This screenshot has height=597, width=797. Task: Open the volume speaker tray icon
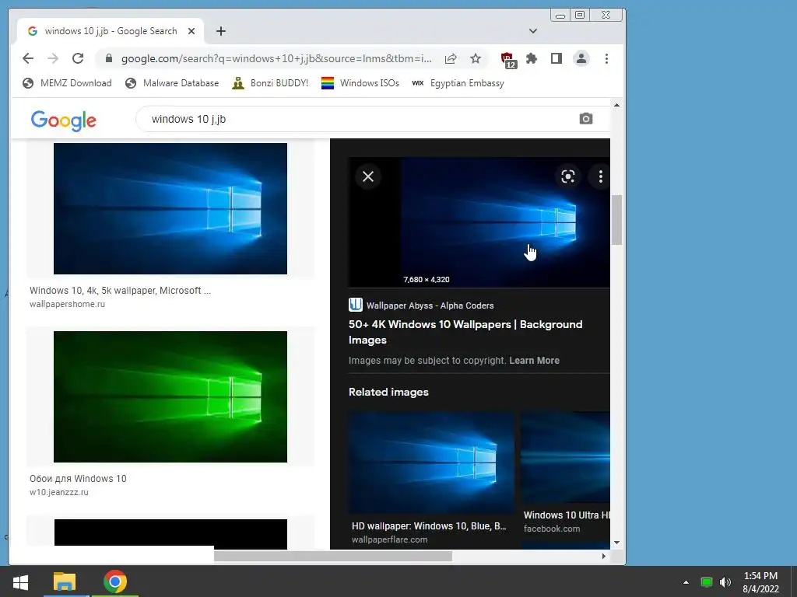pyautogui.click(x=725, y=582)
